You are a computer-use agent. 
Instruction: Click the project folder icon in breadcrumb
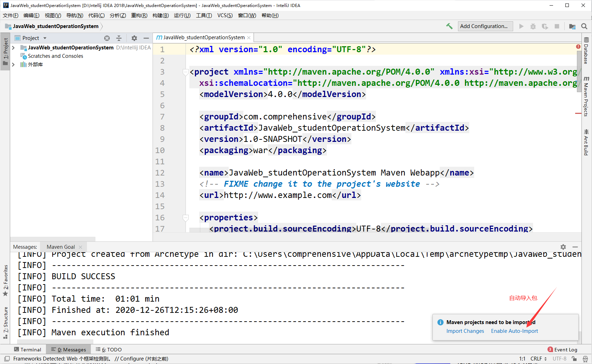pyautogui.click(x=8, y=26)
